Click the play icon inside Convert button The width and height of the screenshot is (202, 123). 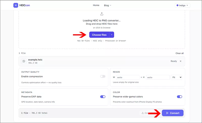167,113
